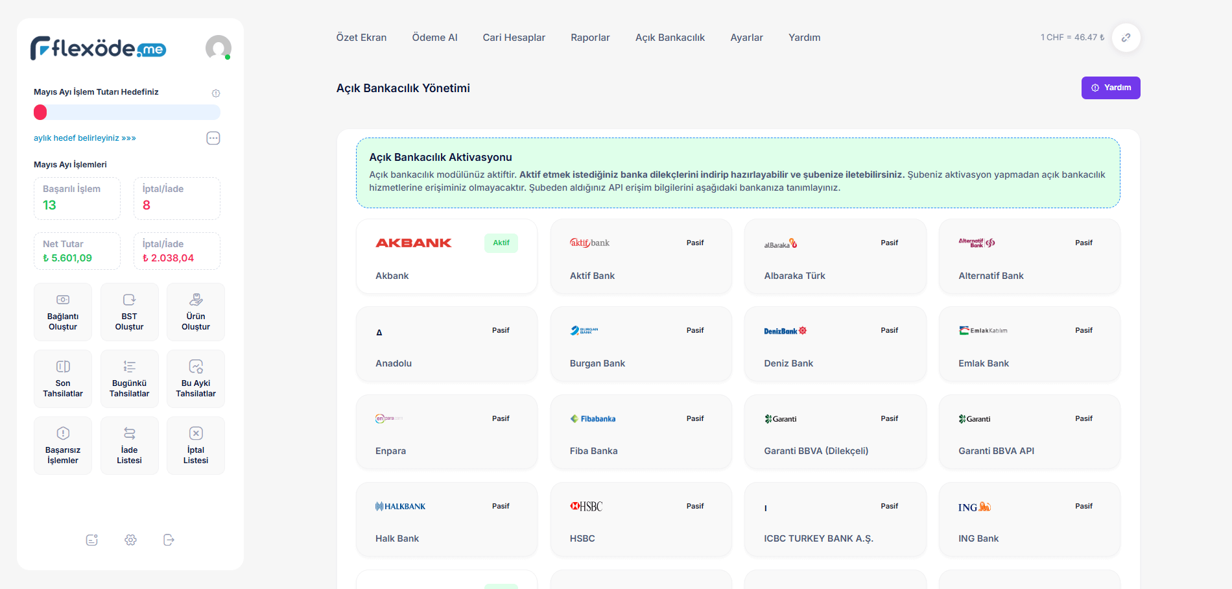
Task: Open Başarısız İşlemler list
Action: point(63,446)
